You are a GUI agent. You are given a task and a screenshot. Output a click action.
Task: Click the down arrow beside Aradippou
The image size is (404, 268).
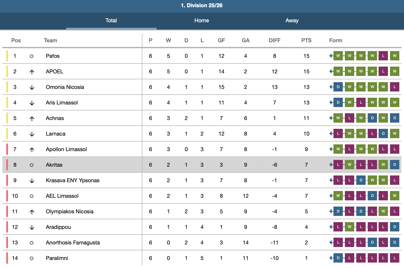point(32,227)
